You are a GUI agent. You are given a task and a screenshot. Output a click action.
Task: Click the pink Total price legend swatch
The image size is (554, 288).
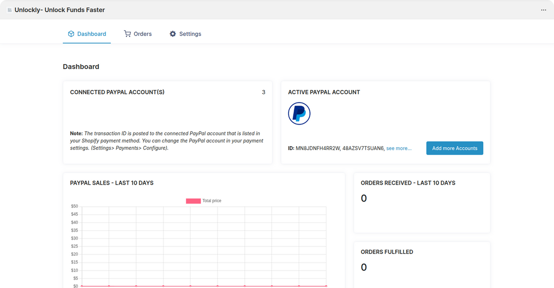(x=193, y=201)
